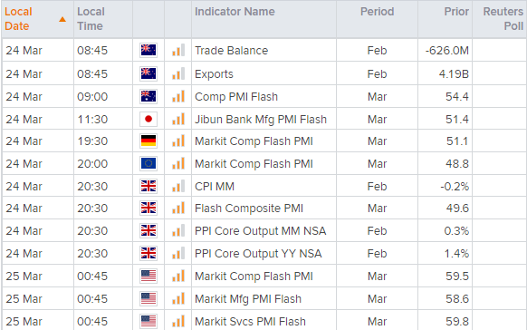The height and width of the screenshot is (330, 527).
Task: Click importance bars icon for Exports row
Action: [x=178, y=73]
